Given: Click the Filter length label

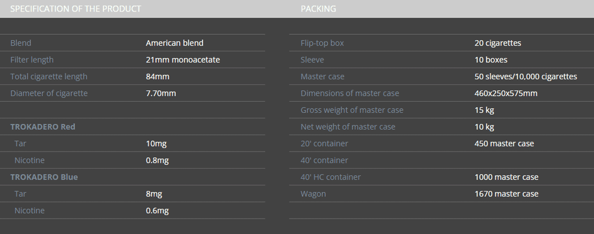Looking at the screenshot, I should pyautogui.click(x=32, y=60).
